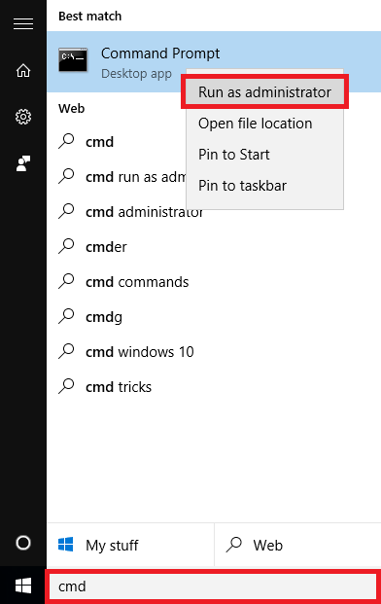Click the magnifier icon in Web button
Image resolution: width=381 pixels, height=604 pixels.
pos(233,545)
